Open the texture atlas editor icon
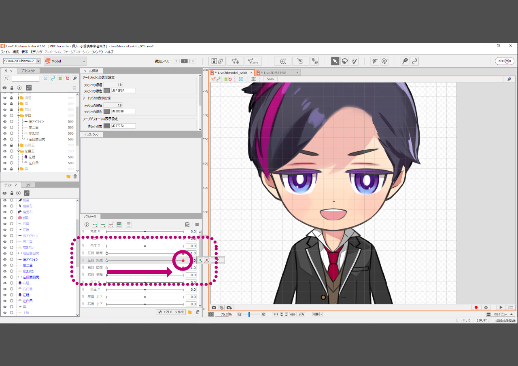Screen dimensions: 518x366 217,61
